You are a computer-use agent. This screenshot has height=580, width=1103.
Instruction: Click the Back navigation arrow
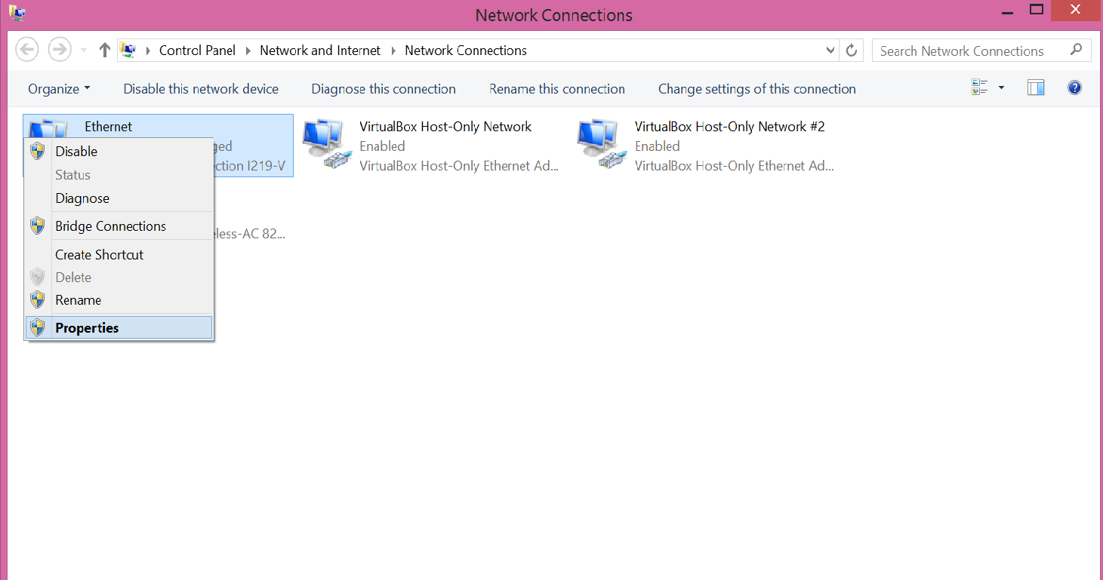27,51
